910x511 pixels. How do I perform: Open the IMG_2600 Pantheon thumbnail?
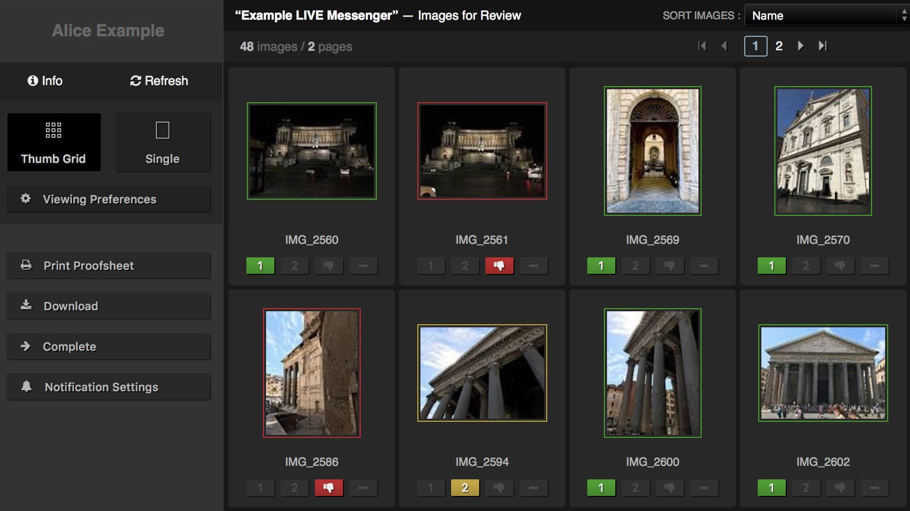click(652, 373)
